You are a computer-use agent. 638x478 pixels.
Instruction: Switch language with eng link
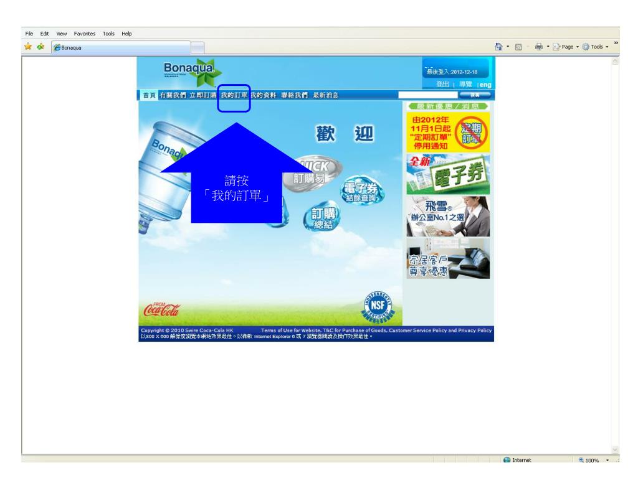tap(485, 85)
